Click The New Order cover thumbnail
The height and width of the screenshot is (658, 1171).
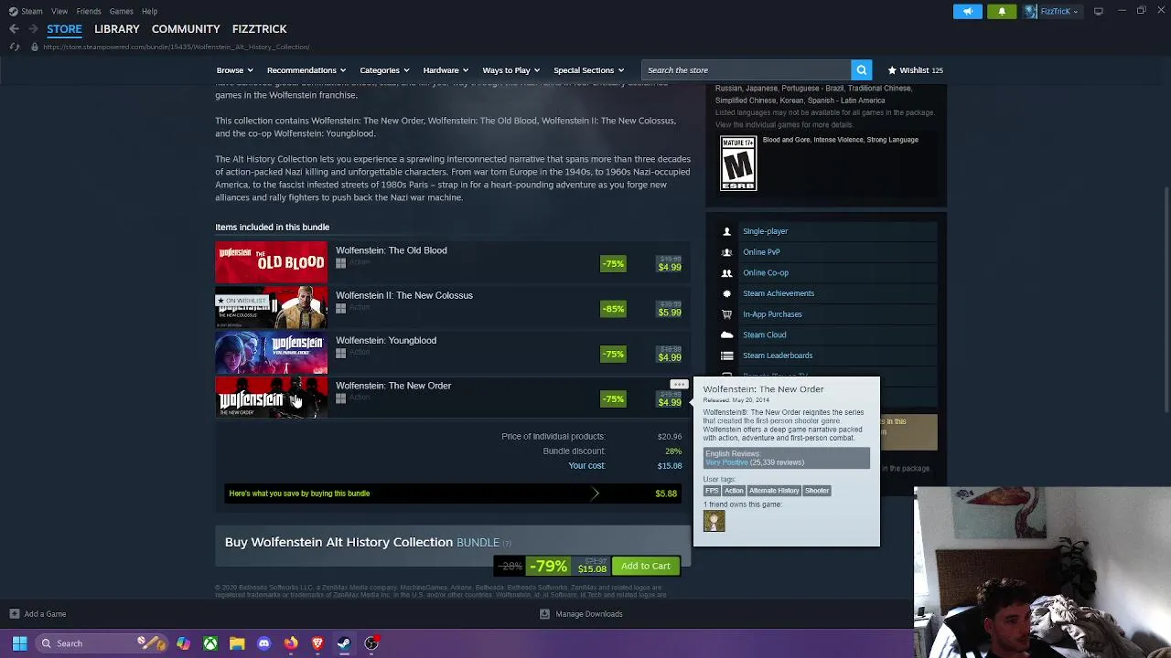[271, 398]
